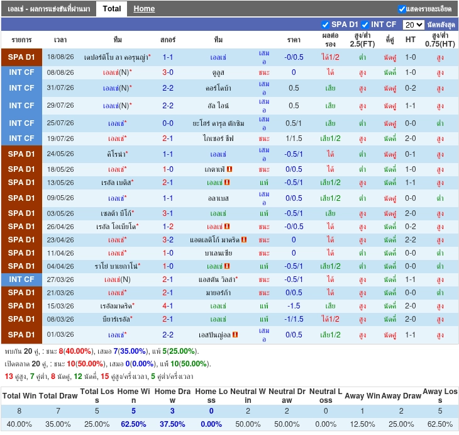Open the 1-2 score on 26/04/26

(168, 226)
